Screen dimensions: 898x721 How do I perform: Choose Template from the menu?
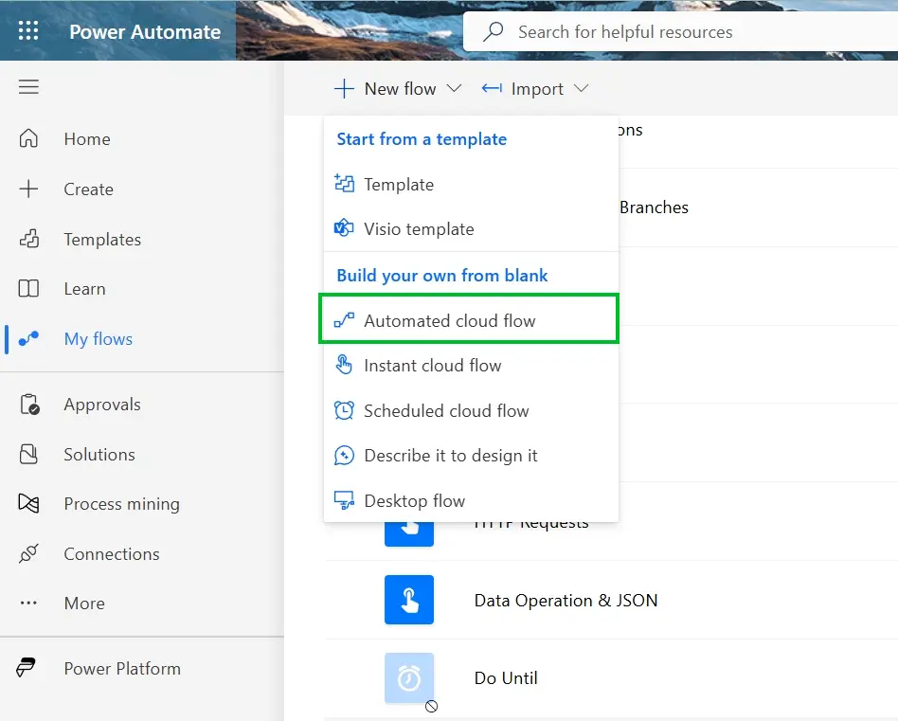(x=471, y=184)
